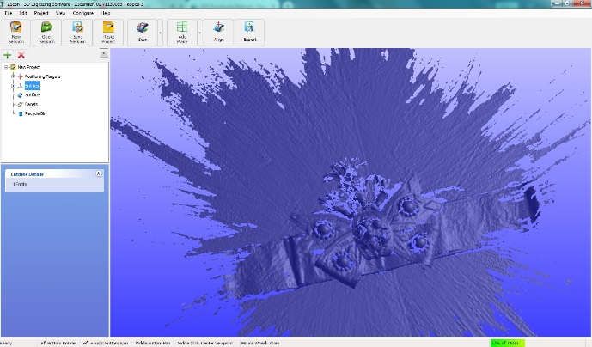
Task: Open the dropdown arrow beside Scan
Action: pyautogui.click(x=160, y=33)
